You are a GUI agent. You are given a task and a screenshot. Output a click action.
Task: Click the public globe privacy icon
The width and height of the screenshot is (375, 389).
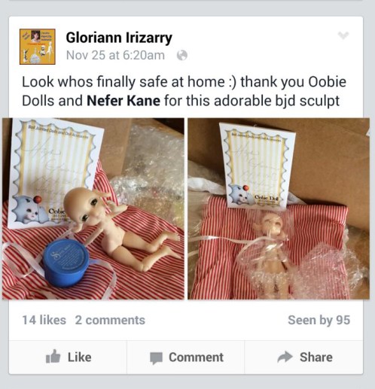point(182,56)
